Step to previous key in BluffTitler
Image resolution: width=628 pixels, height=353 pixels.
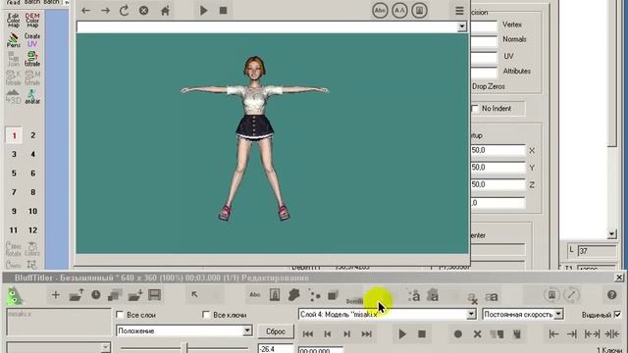327,333
